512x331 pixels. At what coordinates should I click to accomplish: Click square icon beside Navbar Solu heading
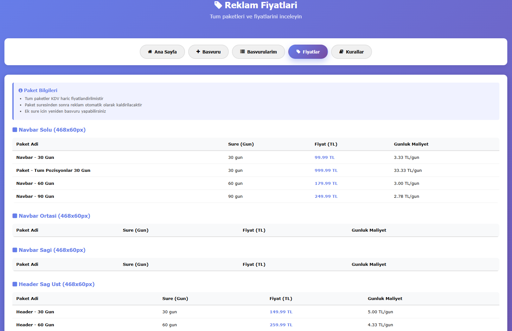(15, 130)
